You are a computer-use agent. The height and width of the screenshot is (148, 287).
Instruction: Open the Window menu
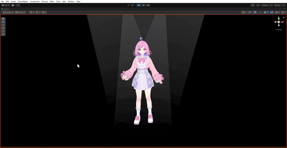71,1
